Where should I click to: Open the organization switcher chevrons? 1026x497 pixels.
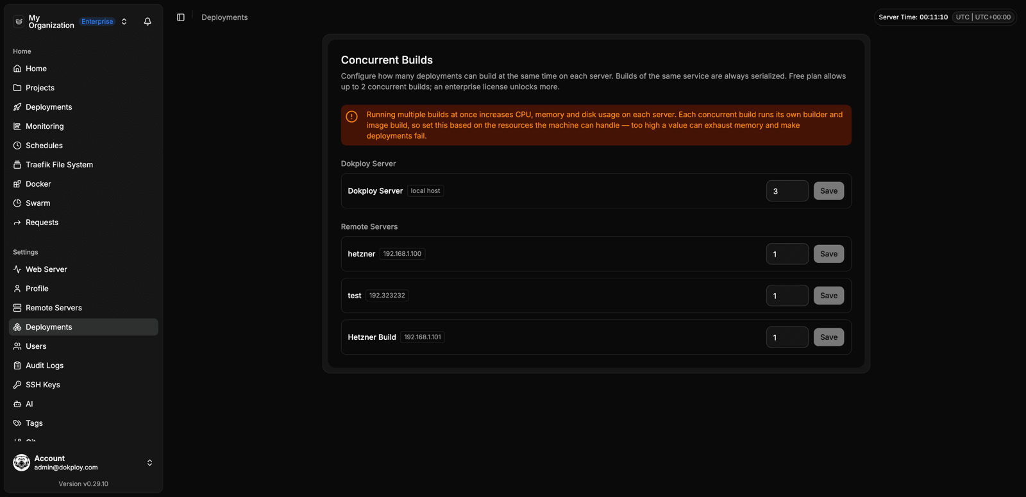click(x=124, y=21)
